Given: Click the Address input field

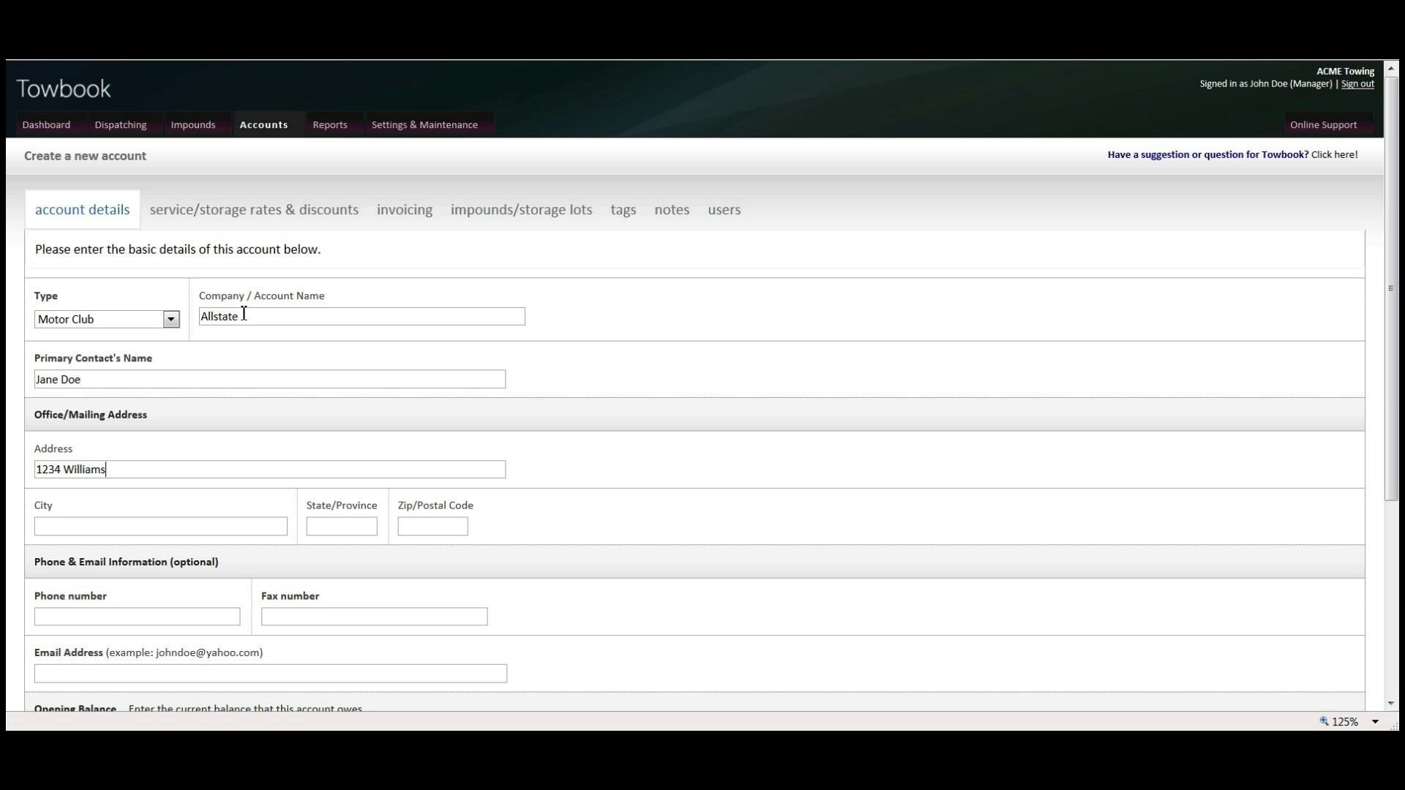Looking at the screenshot, I should pyautogui.click(x=269, y=470).
